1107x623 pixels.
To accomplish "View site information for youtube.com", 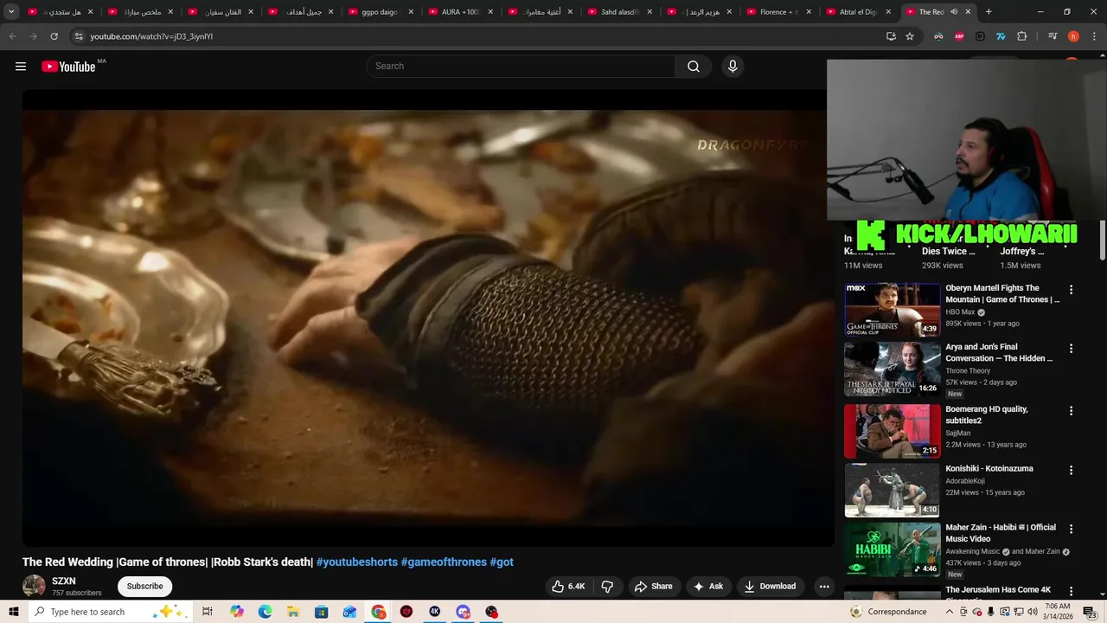I will [x=79, y=36].
